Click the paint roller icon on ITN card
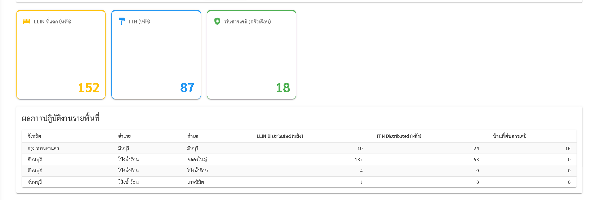Screen dimensions: 596x200 (122, 21)
